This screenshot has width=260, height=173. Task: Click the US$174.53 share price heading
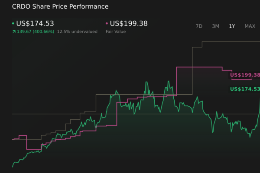35,23
